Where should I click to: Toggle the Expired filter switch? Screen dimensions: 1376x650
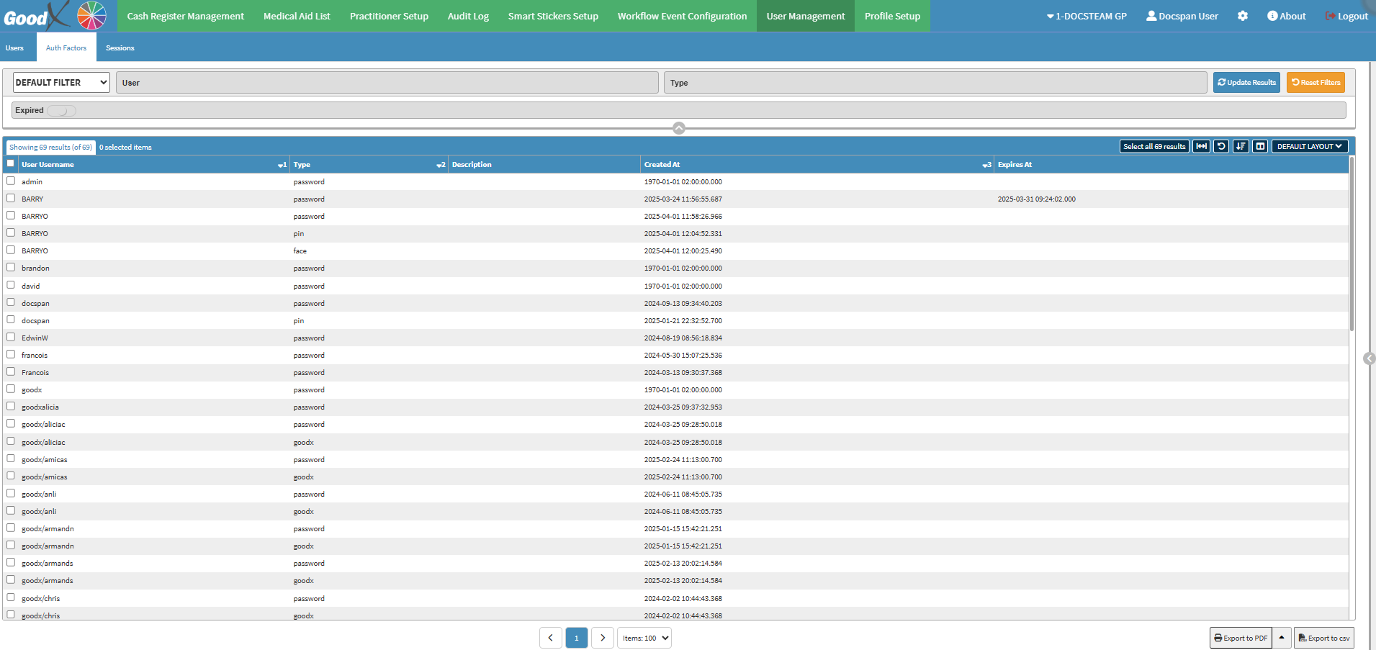pos(61,110)
